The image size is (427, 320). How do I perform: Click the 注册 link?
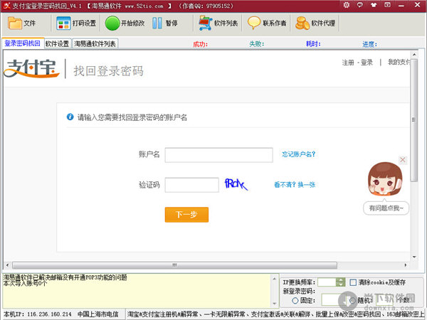[x=348, y=63]
